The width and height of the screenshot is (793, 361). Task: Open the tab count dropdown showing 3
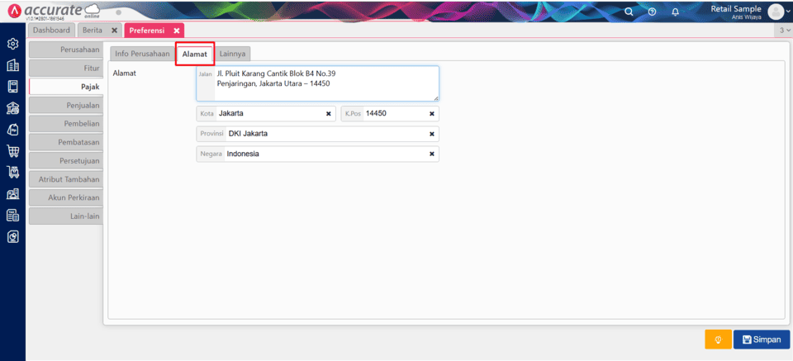[x=783, y=31]
